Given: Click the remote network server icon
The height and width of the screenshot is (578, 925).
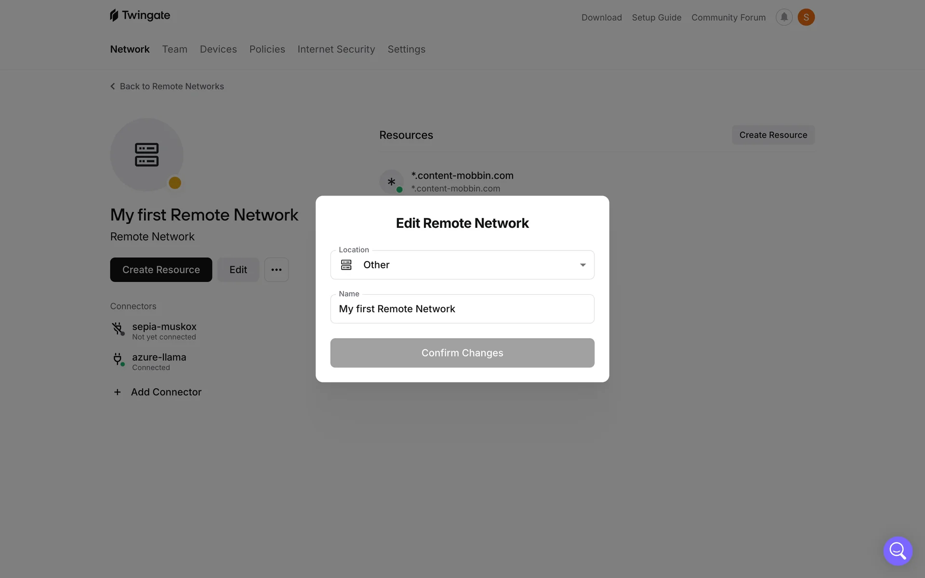Looking at the screenshot, I should coord(146,155).
